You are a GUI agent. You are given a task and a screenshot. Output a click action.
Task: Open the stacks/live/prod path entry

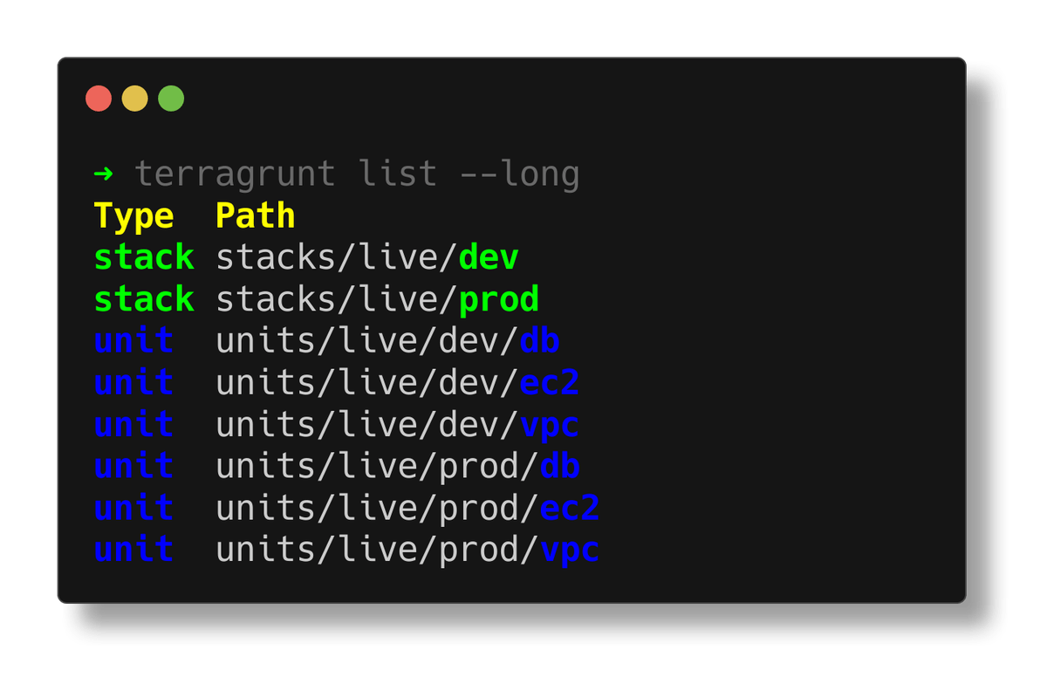click(x=375, y=298)
